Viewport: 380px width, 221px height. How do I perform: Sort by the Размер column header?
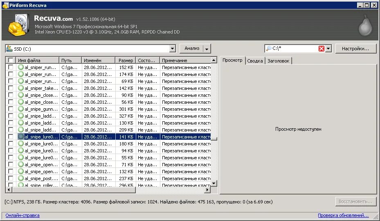(125, 60)
